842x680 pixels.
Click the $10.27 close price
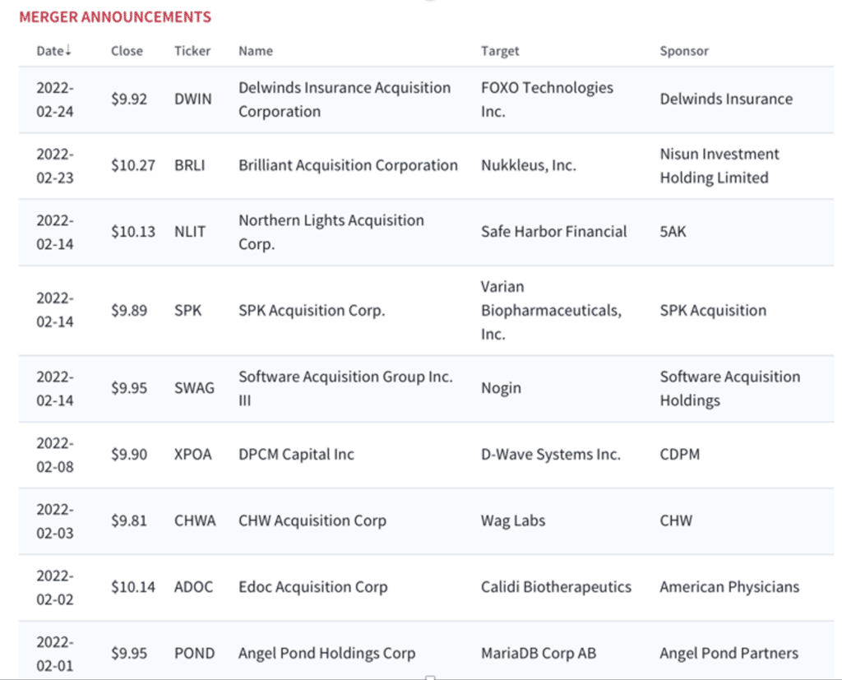(132, 165)
